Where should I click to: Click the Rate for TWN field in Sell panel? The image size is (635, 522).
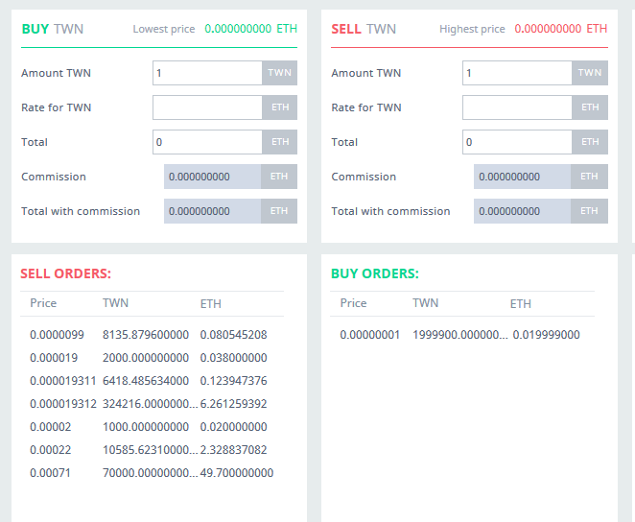(517, 107)
